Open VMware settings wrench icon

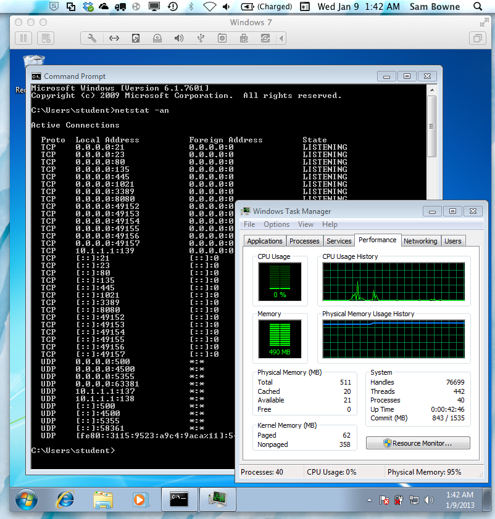tap(92, 38)
